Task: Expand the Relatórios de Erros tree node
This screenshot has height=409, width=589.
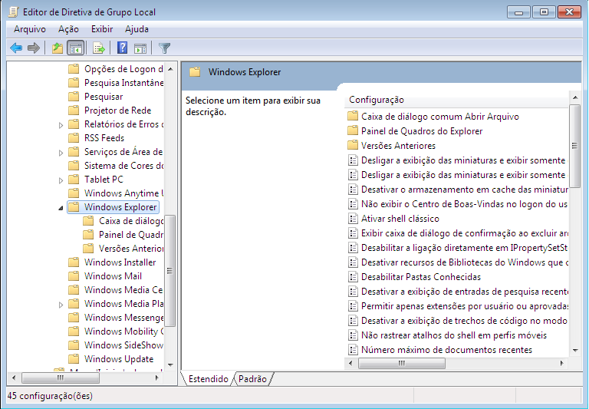Action: [x=61, y=125]
